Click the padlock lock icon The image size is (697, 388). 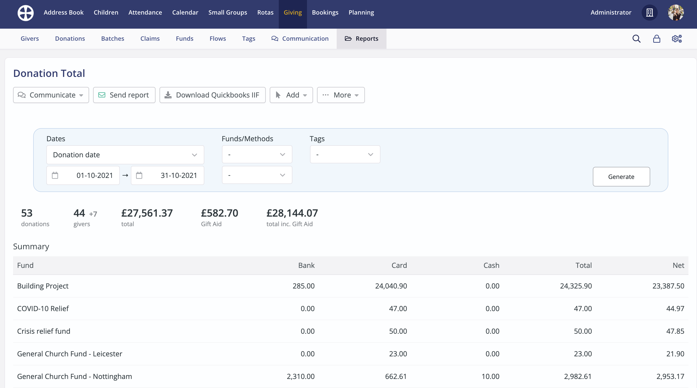(657, 39)
